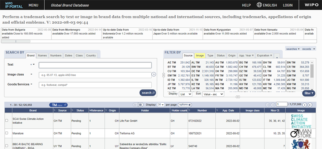Filter by JP TM source entry

[178, 84]
